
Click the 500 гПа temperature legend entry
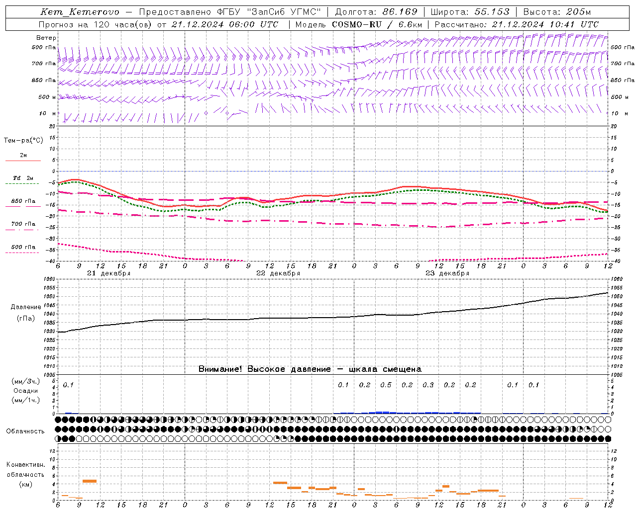point(23,247)
